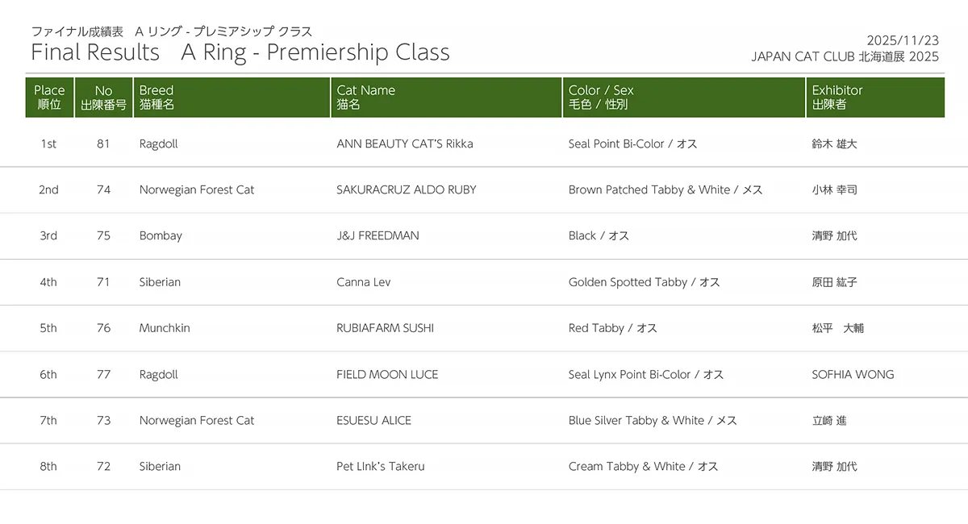Click the Place column header
The height and width of the screenshot is (524, 968).
pos(49,98)
